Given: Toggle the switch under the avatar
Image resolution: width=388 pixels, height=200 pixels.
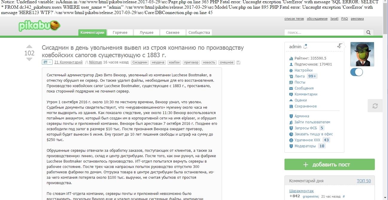Looking at the screenshot, I should pyautogui.click(x=357, y=72).
